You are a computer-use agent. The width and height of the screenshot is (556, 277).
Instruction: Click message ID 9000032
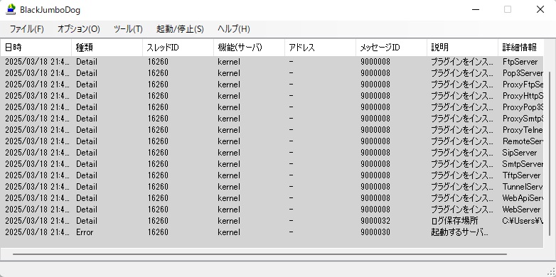(x=375, y=221)
